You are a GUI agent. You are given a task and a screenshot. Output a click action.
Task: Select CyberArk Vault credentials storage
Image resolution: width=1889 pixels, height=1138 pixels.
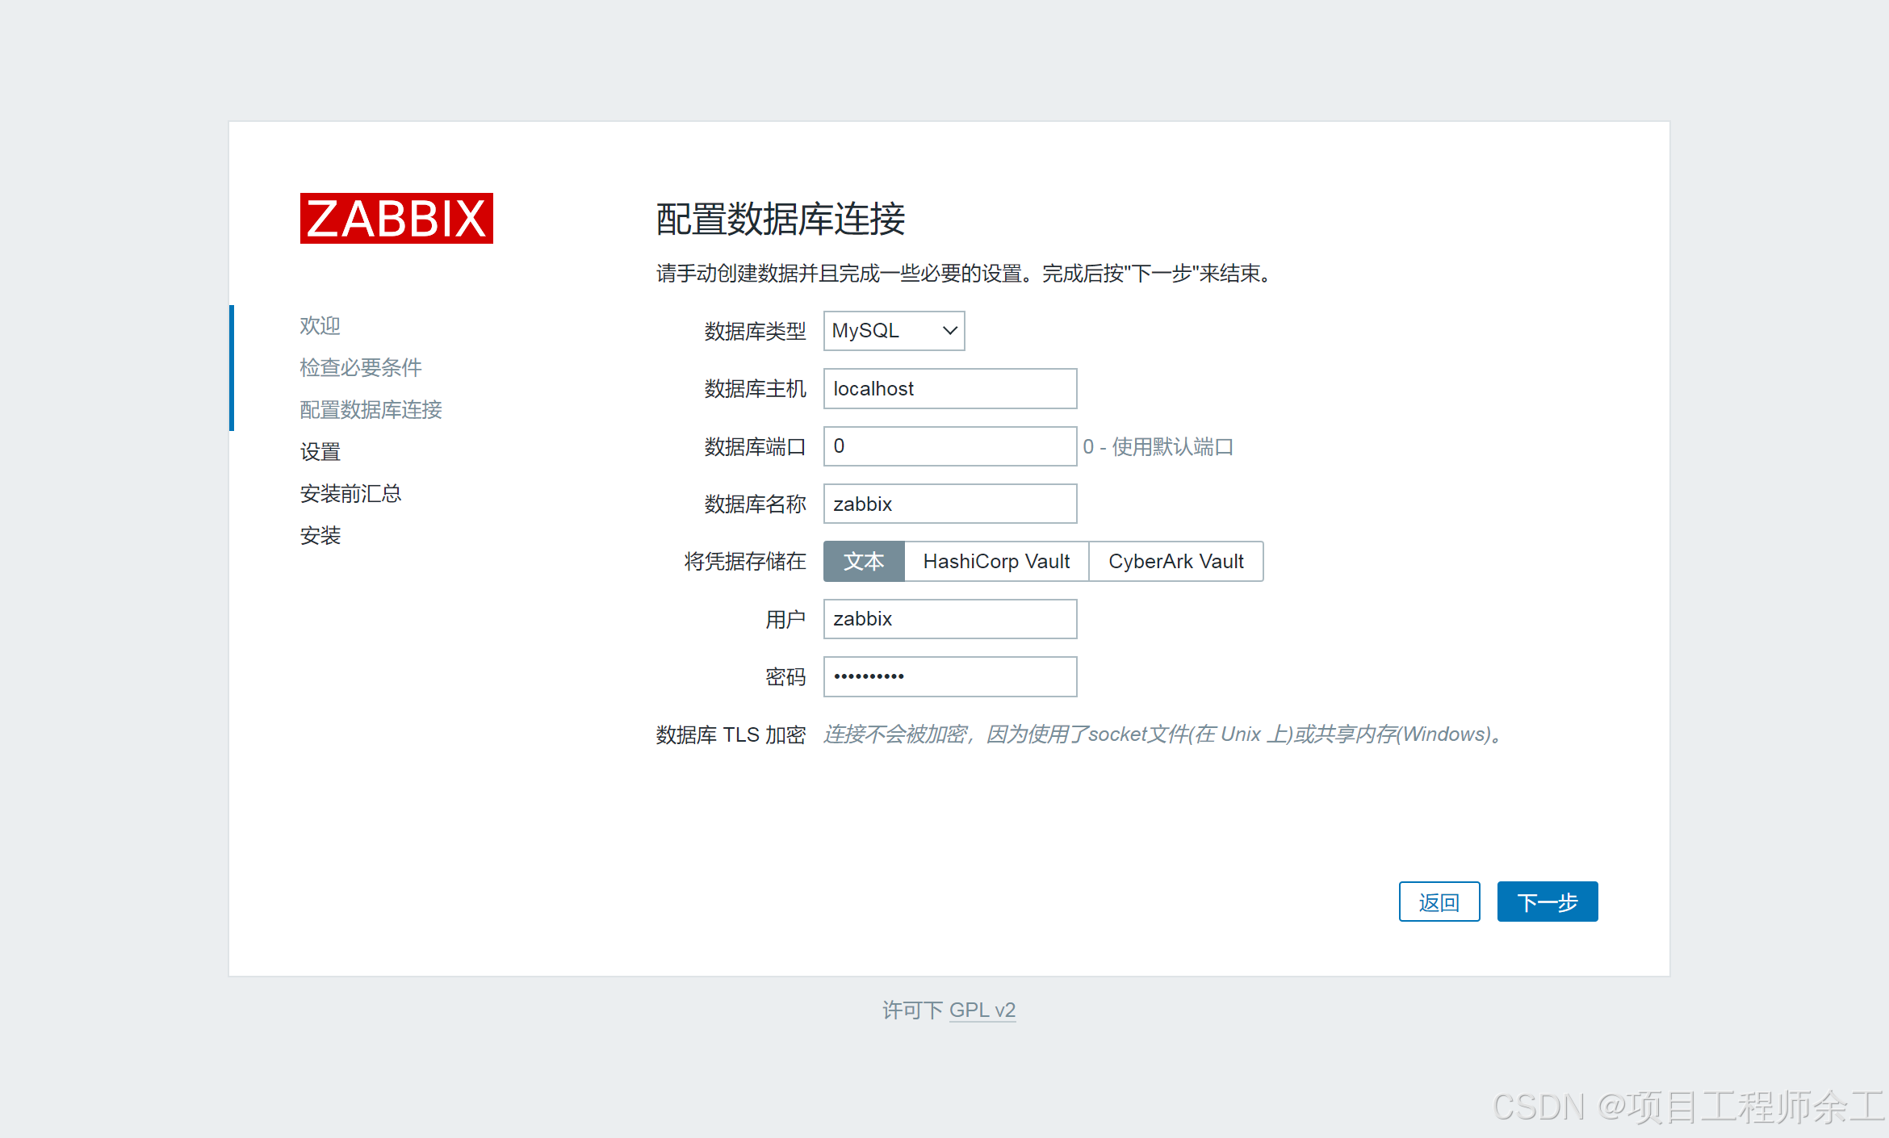pyautogui.click(x=1175, y=561)
